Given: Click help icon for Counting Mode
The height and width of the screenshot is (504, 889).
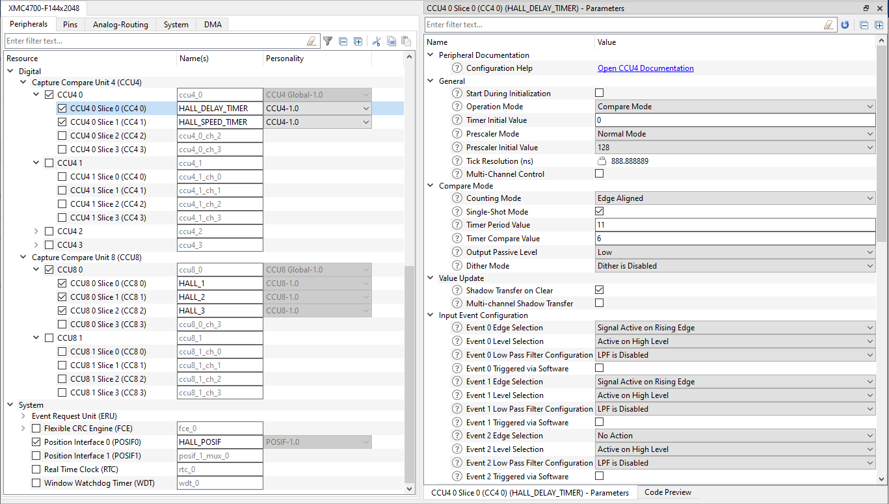Looking at the screenshot, I should pyautogui.click(x=457, y=198).
